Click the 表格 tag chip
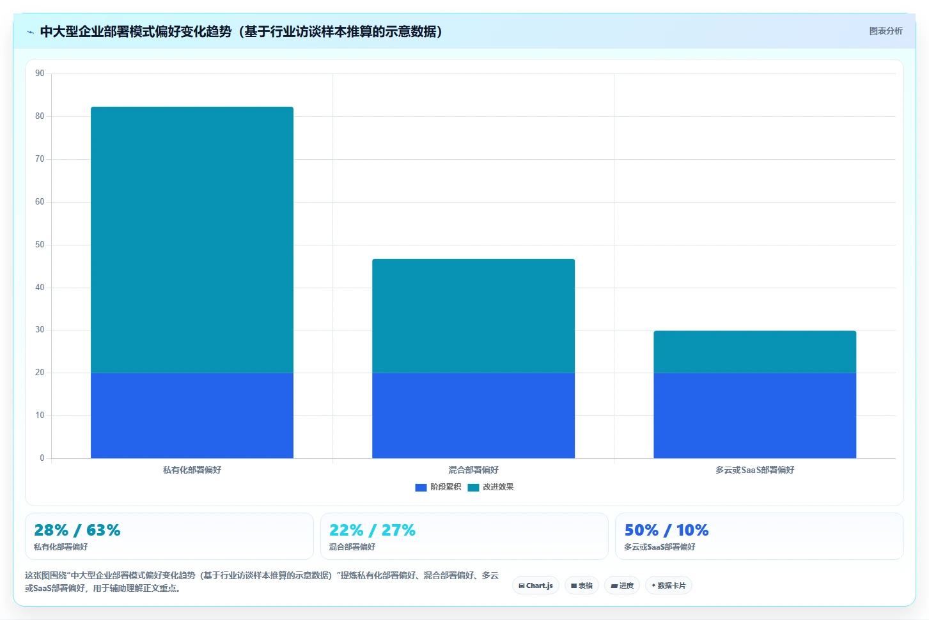929x620 pixels. (x=582, y=585)
